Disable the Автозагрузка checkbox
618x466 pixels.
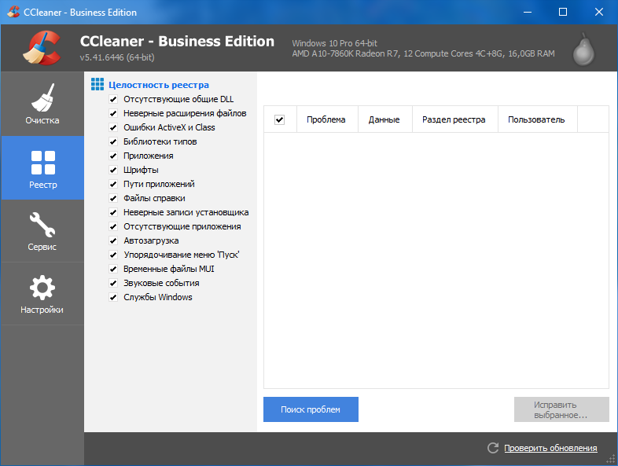coord(113,240)
